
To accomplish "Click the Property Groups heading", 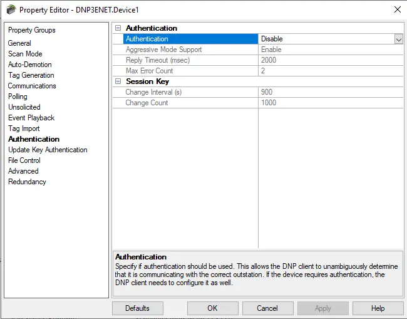I will tap(32, 30).
